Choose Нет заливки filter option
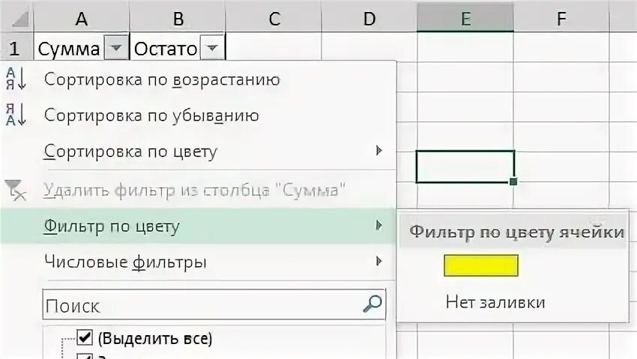The width and height of the screenshot is (637, 359). coord(495,302)
